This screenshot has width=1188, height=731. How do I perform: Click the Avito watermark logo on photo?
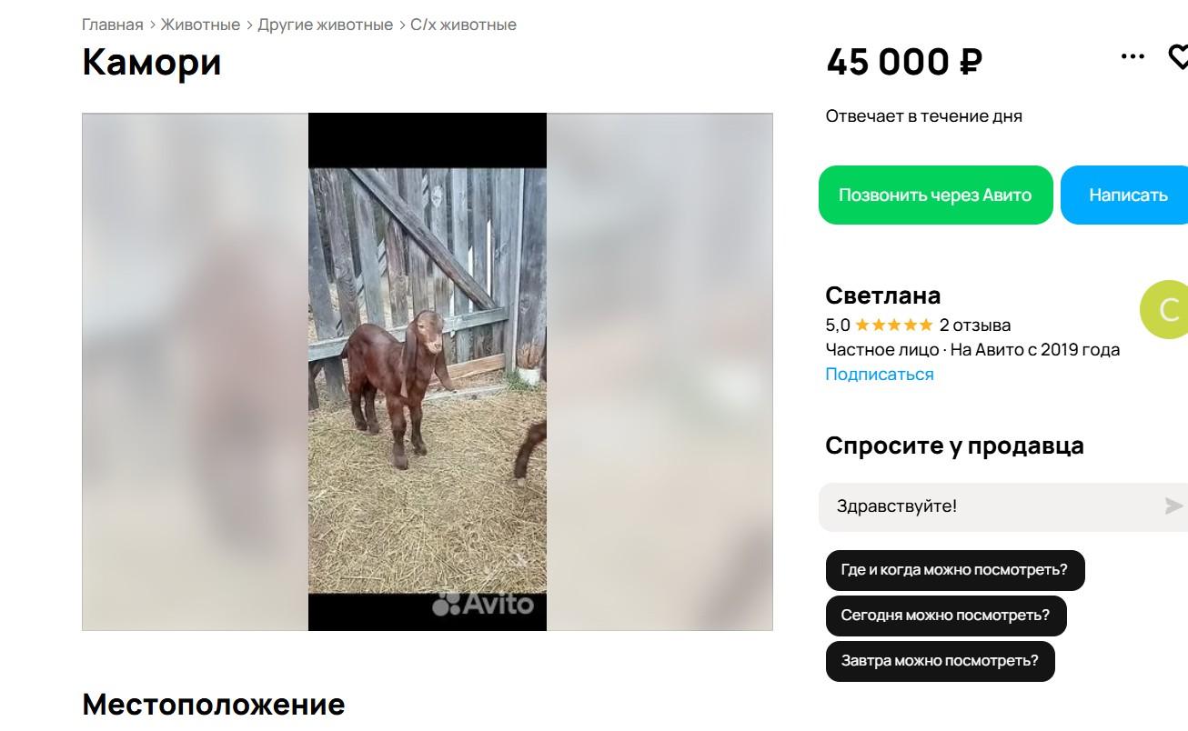click(x=482, y=604)
